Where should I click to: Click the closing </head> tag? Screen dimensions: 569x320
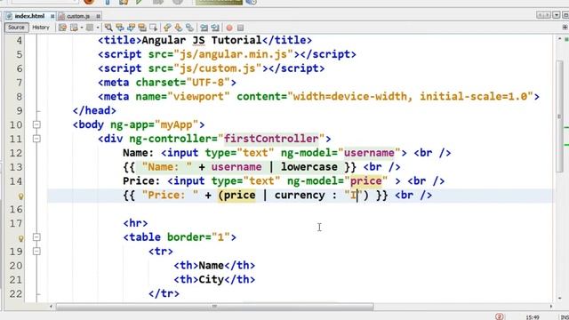[94, 110]
